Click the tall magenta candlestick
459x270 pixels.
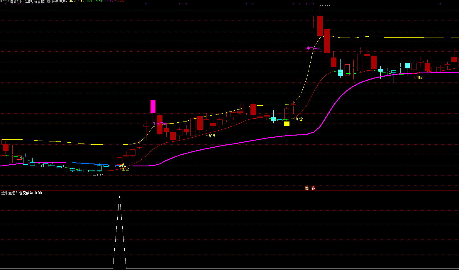(x=153, y=107)
